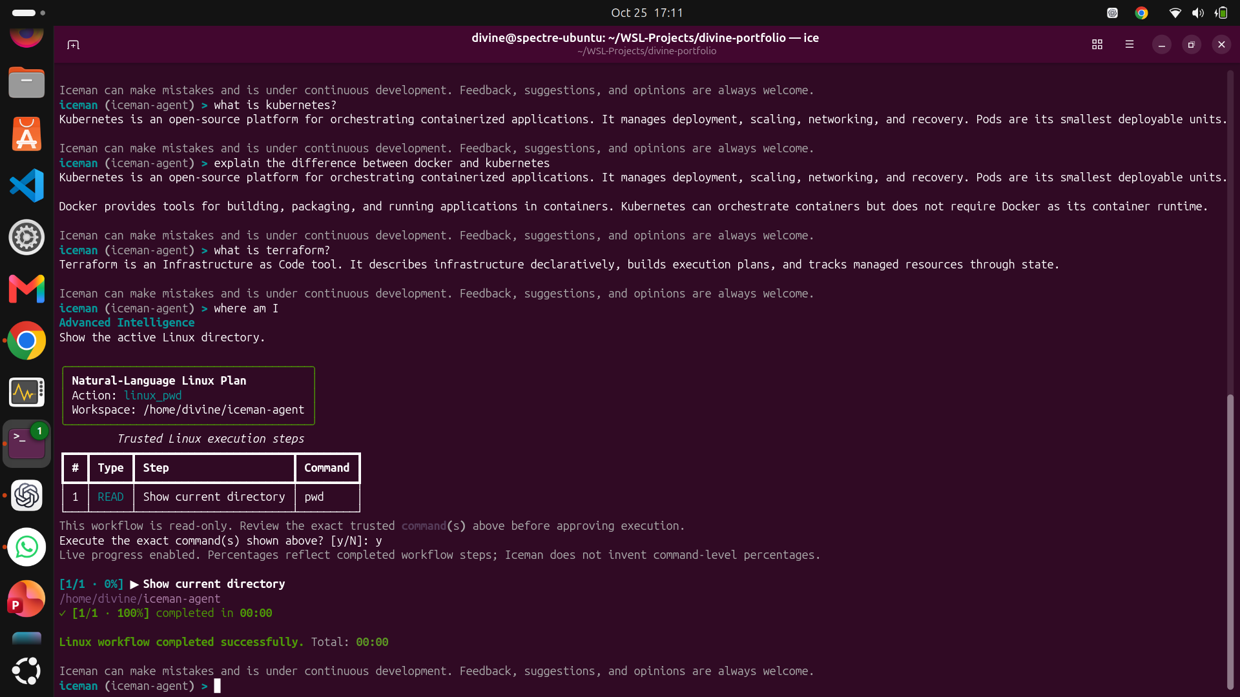The width and height of the screenshot is (1240, 697).
Task: Click the terminal window title text
Action: 645,38
